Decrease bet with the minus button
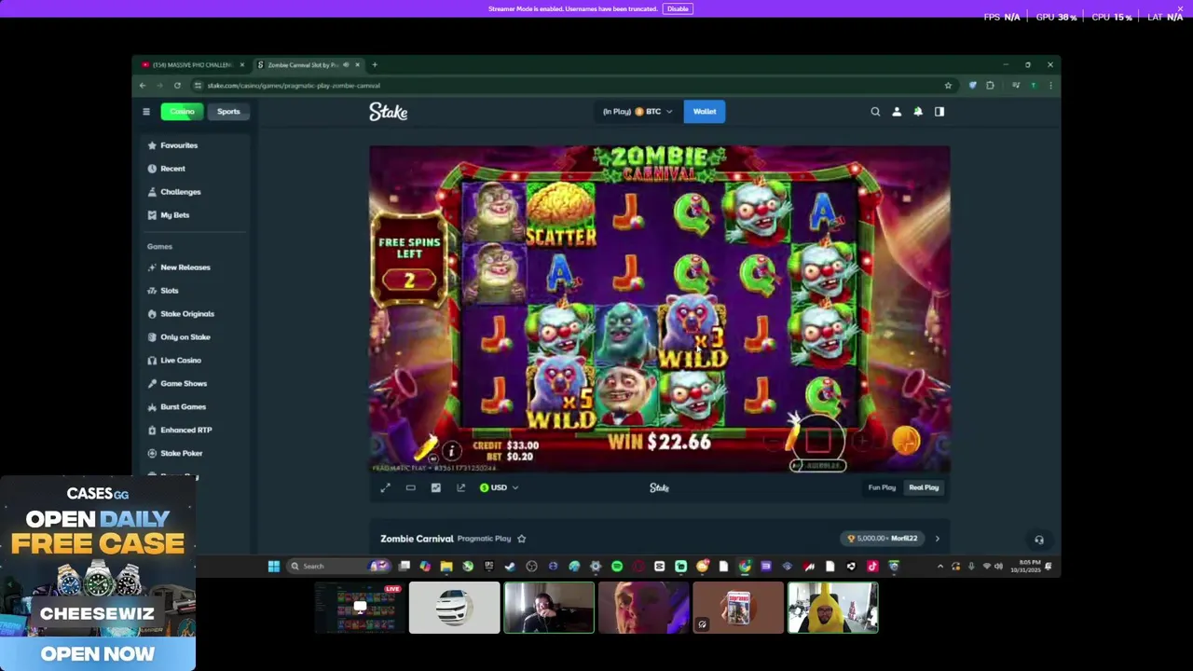The image size is (1193, 671). [x=773, y=442]
